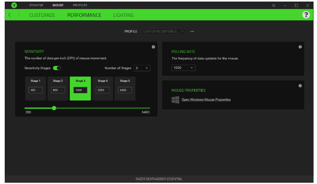317x184 pixels.
Task: Click the Mouse Properties info icon
Action: pyautogui.click(x=300, y=85)
